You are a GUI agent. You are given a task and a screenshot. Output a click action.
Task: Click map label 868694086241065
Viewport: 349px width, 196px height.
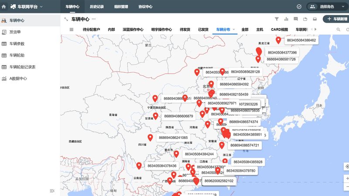tap(173, 138)
